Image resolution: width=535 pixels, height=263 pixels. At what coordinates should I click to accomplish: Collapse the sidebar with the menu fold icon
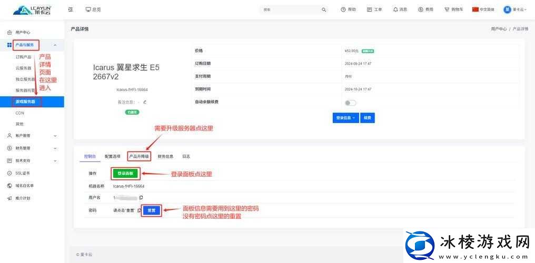click(x=71, y=9)
